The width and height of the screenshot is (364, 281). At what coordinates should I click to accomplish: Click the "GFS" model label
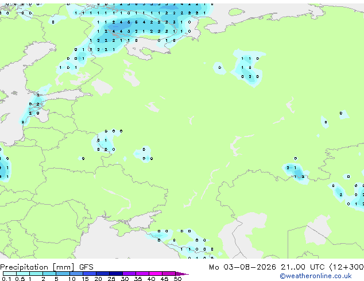pyautogui.click(x=86, y=267)
